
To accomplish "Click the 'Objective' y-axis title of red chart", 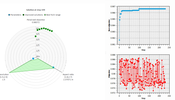I will point(109,74).
